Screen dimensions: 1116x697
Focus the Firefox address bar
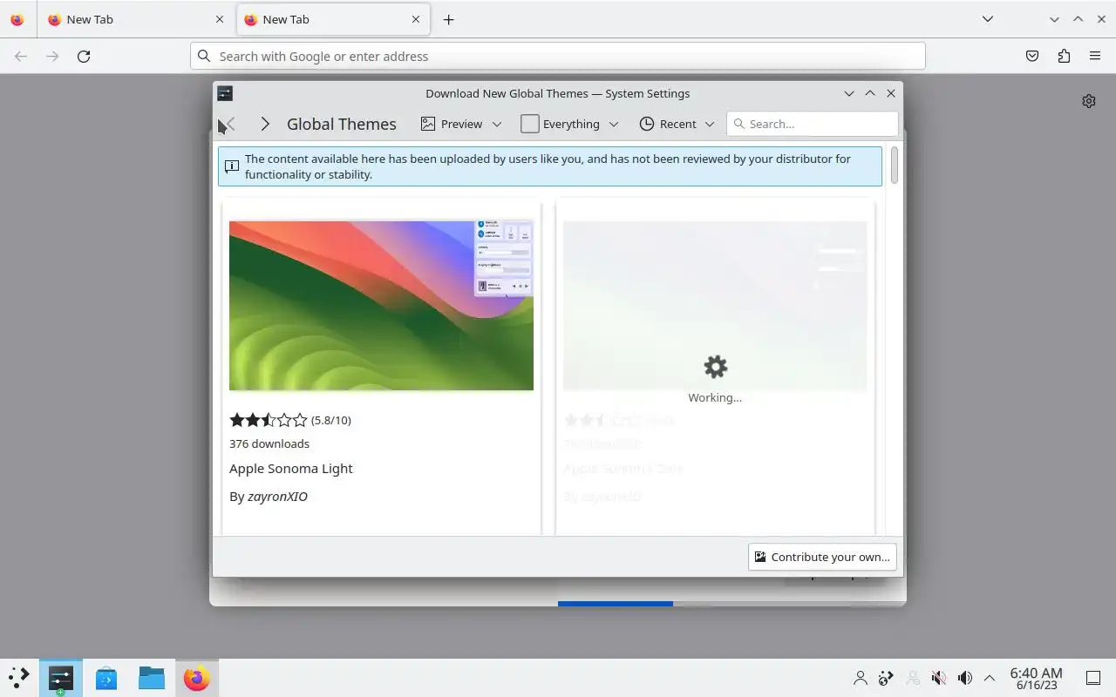[558, 56]
